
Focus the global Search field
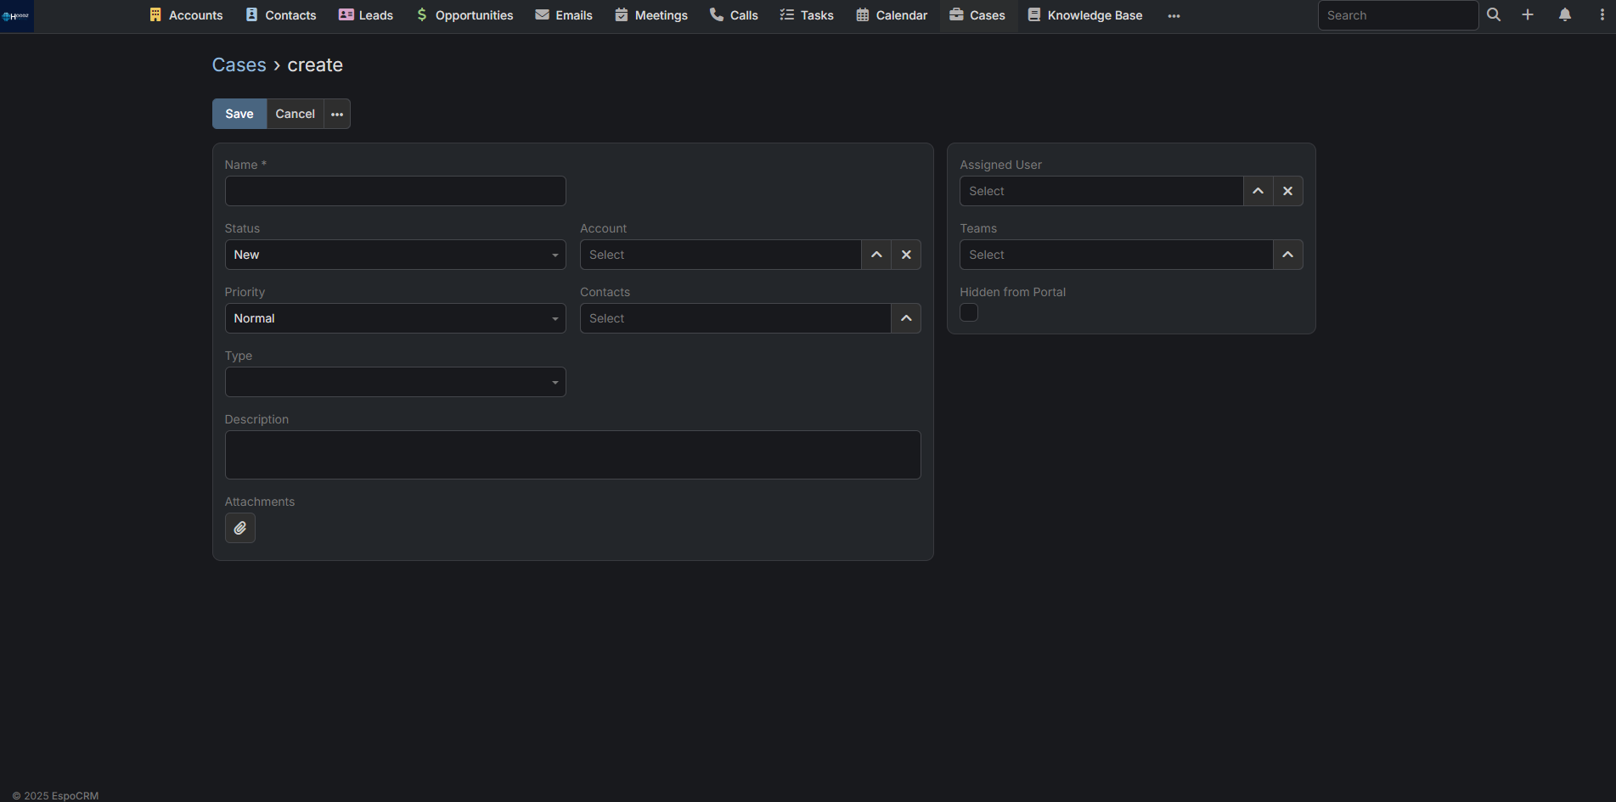click(x=1398, y=15)
